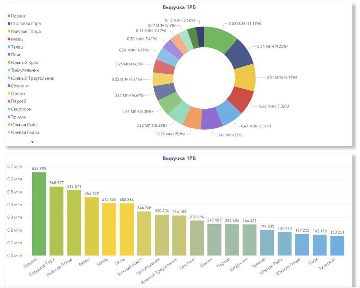Click the Южный Крест legend marker dot
The height and width of the screenshot is (288, 360).
[9, 63]
